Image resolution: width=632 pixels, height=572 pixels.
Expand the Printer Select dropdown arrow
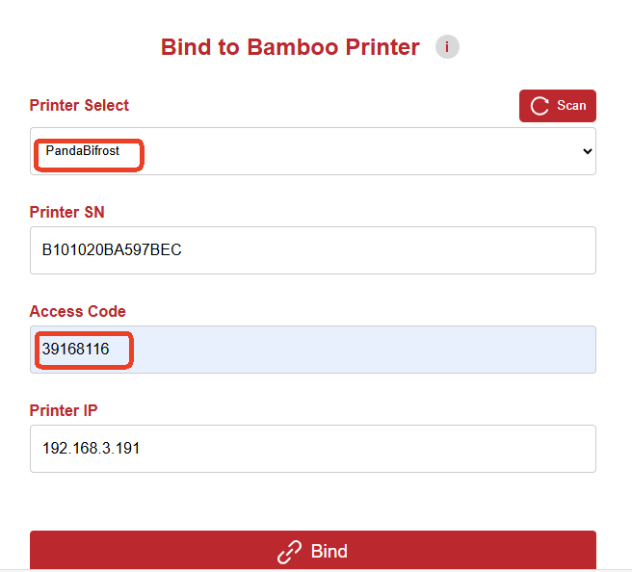tap(587, 152)
